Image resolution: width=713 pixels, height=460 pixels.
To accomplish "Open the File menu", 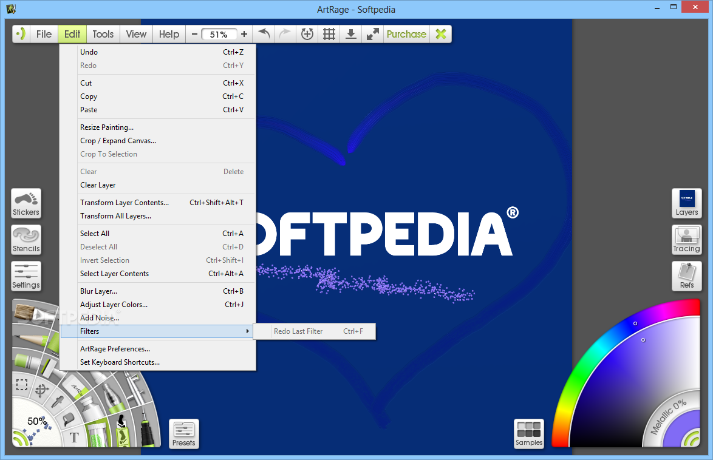I will (x=44, y=34).
